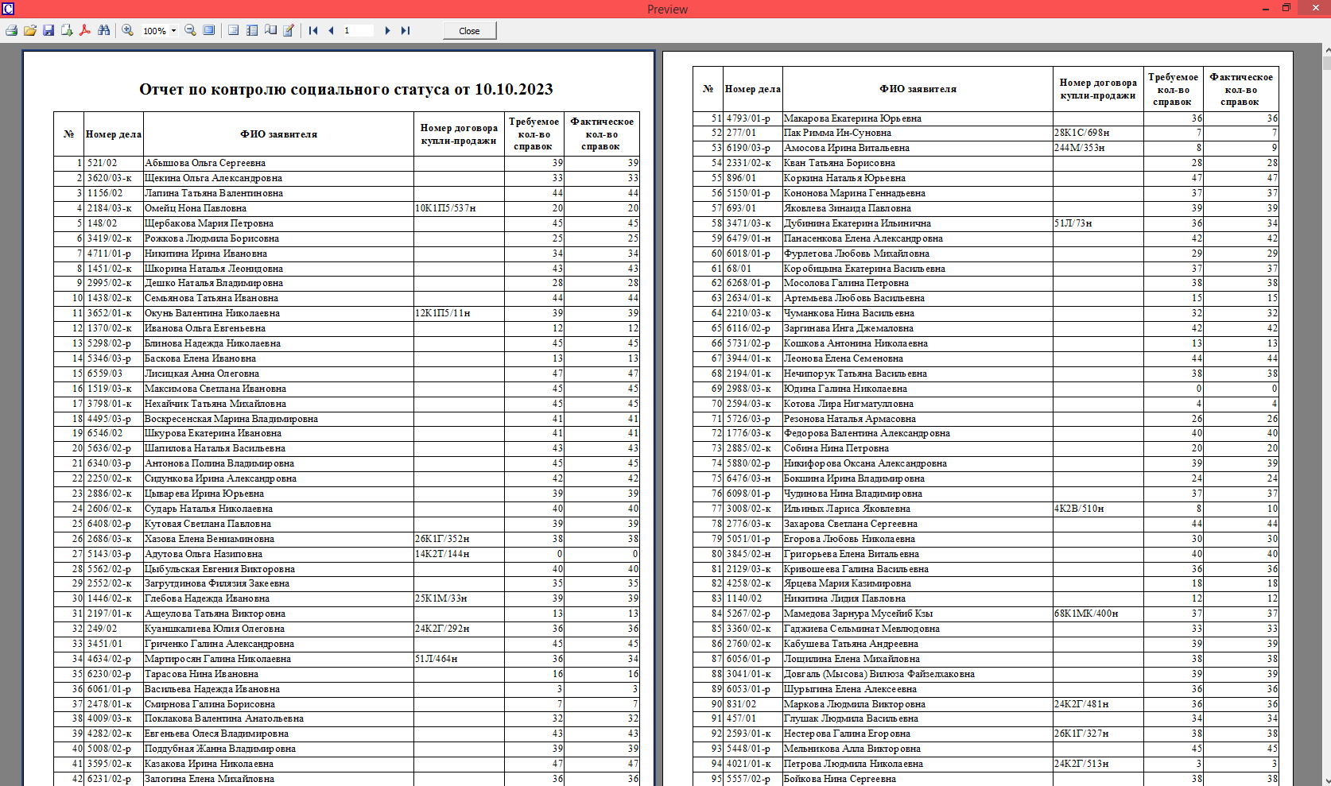Click the Print report icon

[11, 31]
